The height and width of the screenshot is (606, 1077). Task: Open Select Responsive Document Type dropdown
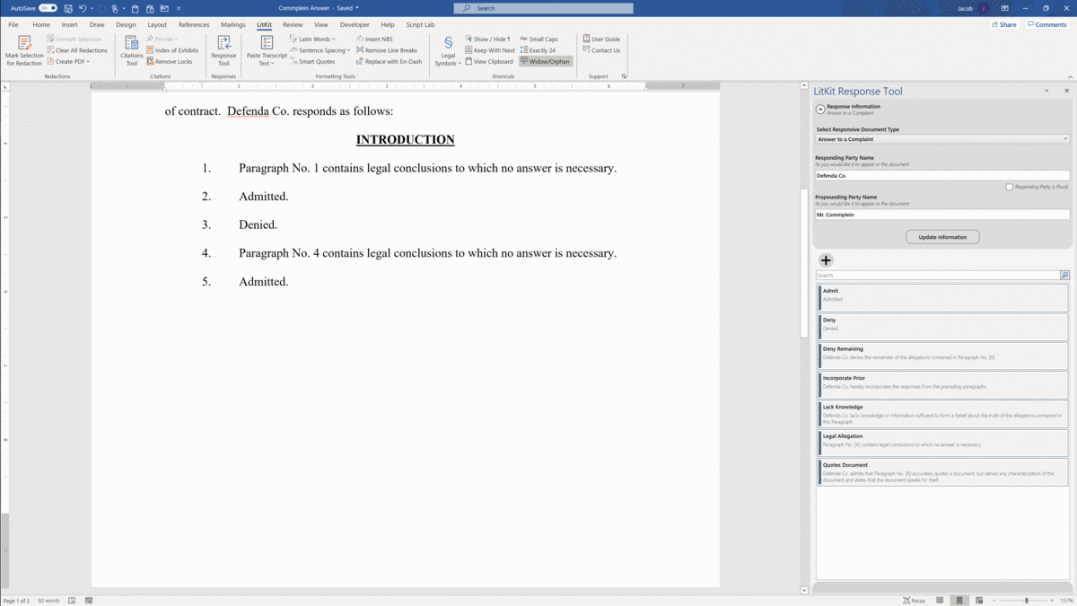[x=942, y=139]
